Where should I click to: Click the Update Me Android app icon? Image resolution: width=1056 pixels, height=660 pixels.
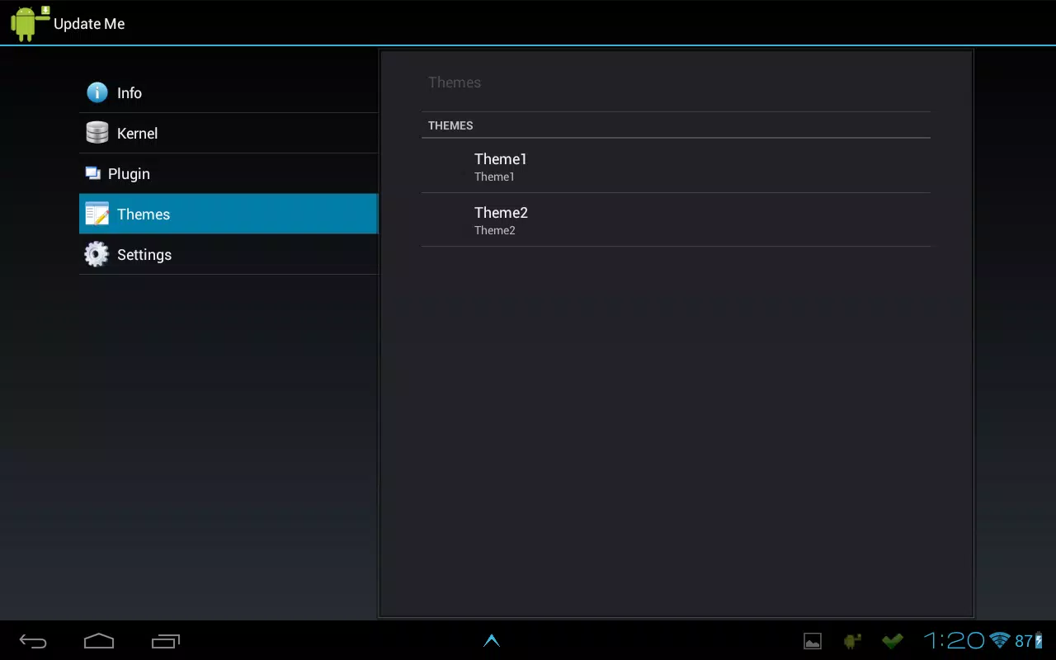(31, 23)
